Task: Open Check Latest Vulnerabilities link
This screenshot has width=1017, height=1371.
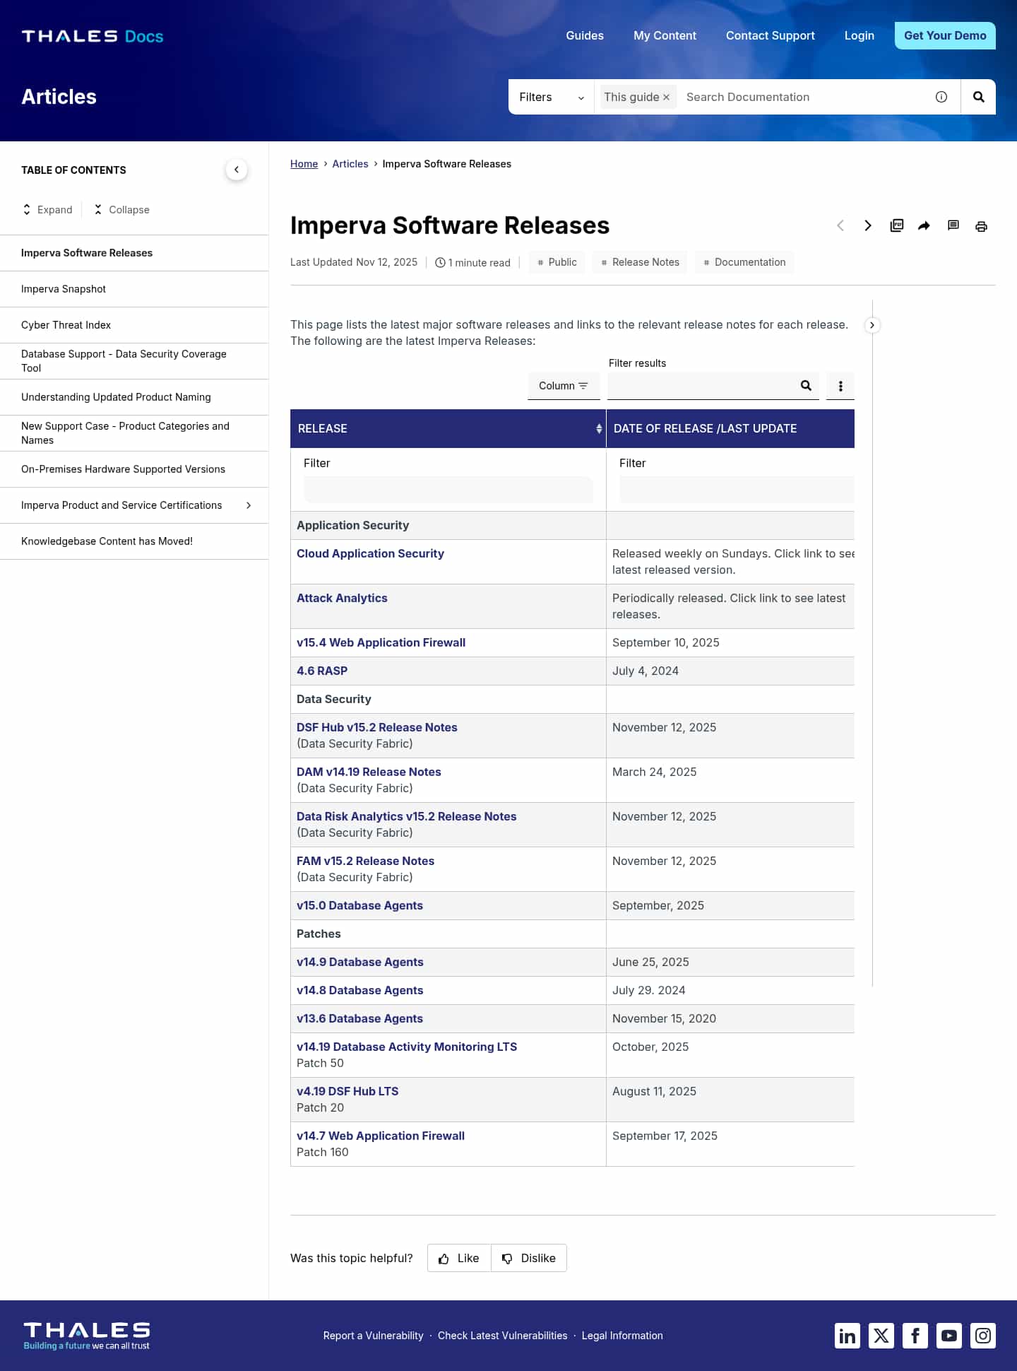Action: 503,1336
